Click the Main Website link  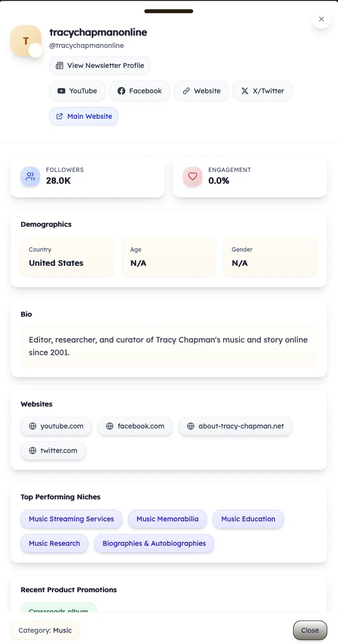pyautogui.click(x=83, y=116)
